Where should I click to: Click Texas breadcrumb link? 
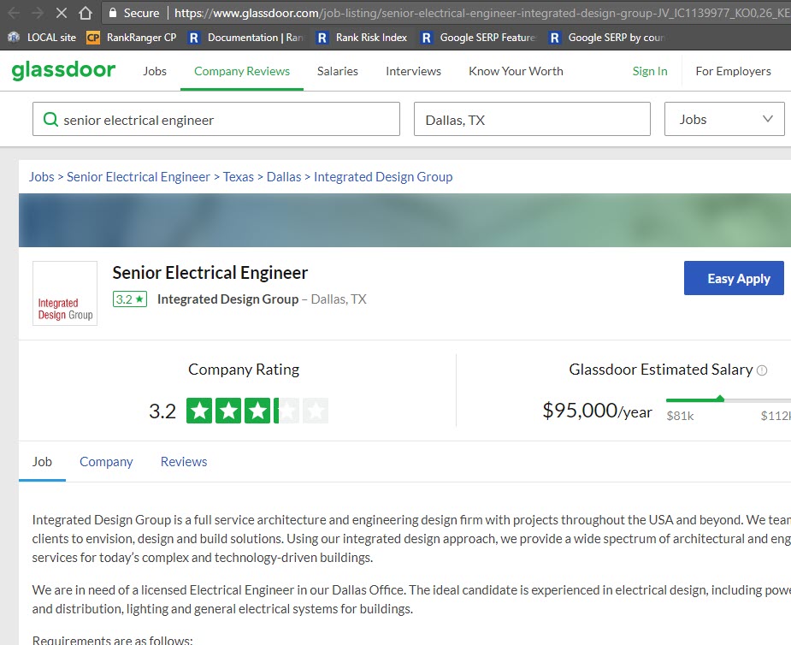pyautogui.click(x=238, y=176)
